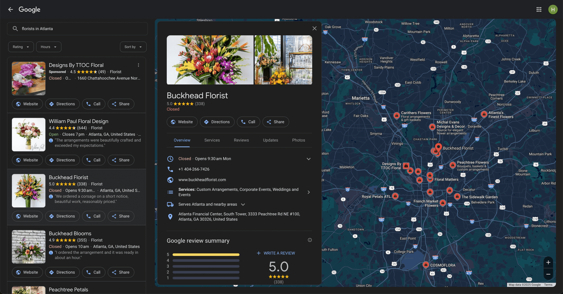The height and width of the screenshot is (294, 563).
Task: Open the Sort by dropdown
Action: pyautogui.click(x=133, y=47)
